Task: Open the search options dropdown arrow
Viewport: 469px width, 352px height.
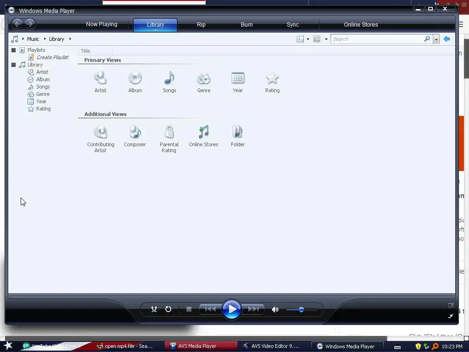Action: point(436,39)
